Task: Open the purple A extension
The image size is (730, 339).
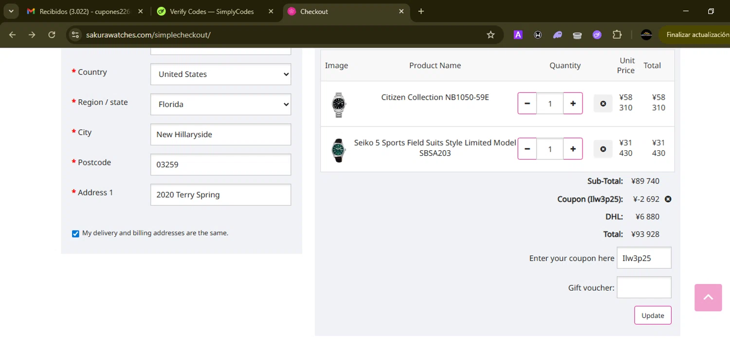Action: [x=518, y=35]
